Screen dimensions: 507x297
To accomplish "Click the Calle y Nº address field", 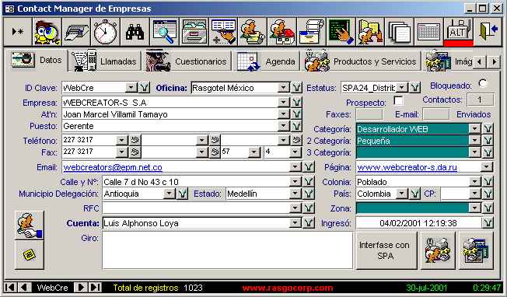I will pyautogui.click(x=196, y=182).
